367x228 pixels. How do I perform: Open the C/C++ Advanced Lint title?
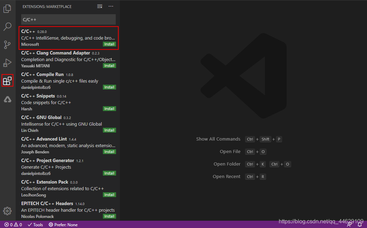click(x=44, y=139)
